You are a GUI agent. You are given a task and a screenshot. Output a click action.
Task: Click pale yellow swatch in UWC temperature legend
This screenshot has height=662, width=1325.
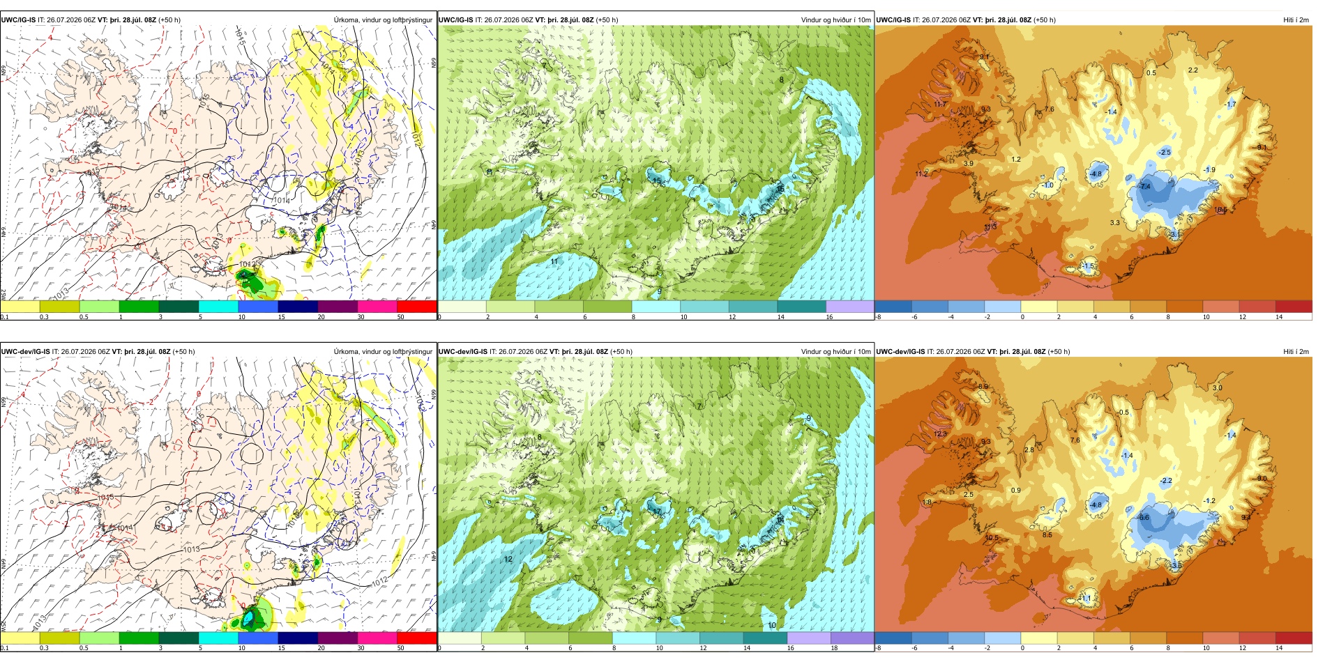coord(1039,307)
